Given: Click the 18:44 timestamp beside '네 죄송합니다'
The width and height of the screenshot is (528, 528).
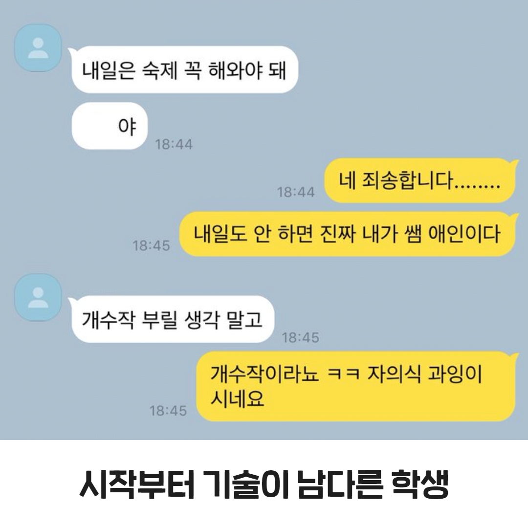Looking at the screenshot, I should [296, 192].
